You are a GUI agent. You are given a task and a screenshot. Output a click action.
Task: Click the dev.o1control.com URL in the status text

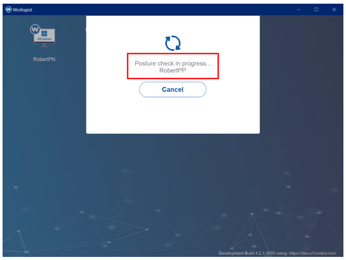click(x=314, y=253)
